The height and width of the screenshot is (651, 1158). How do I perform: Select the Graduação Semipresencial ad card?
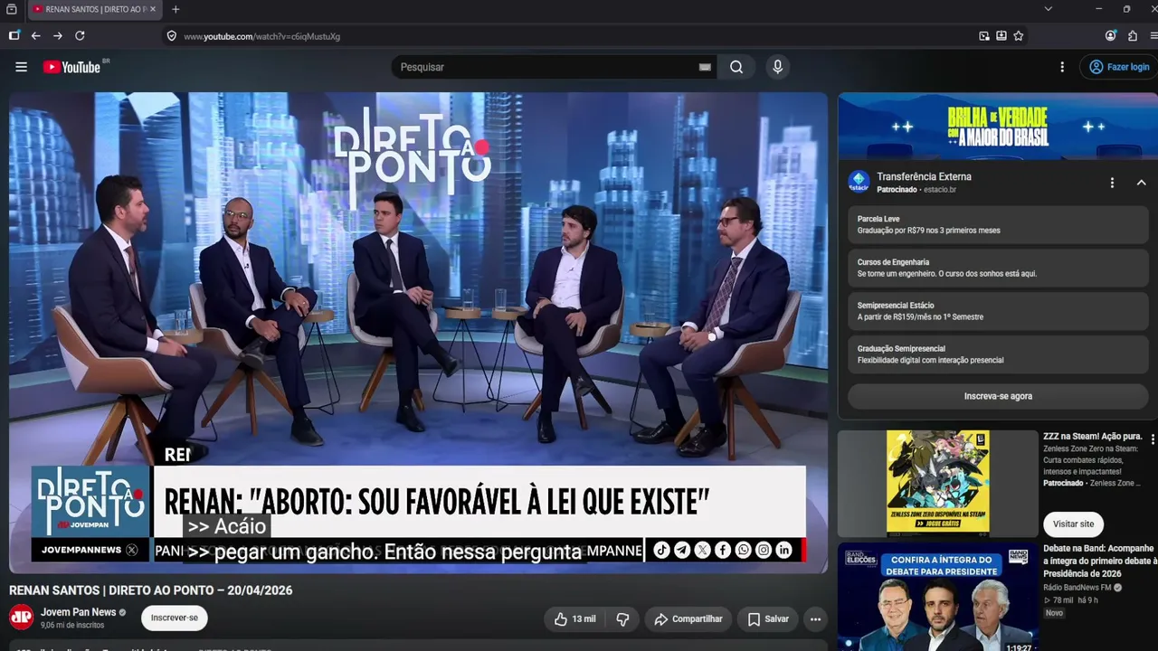coord(998,354)
